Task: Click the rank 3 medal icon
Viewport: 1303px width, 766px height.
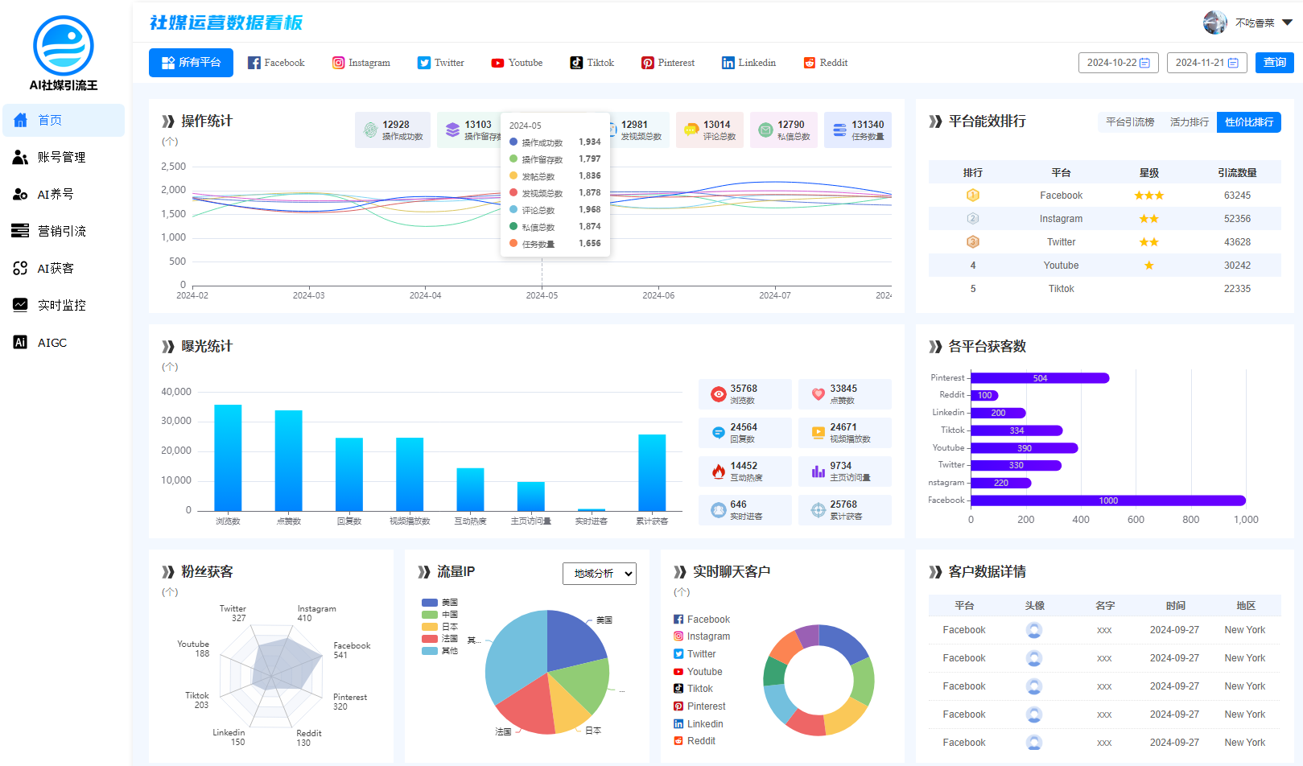Action: coord(973,242)
